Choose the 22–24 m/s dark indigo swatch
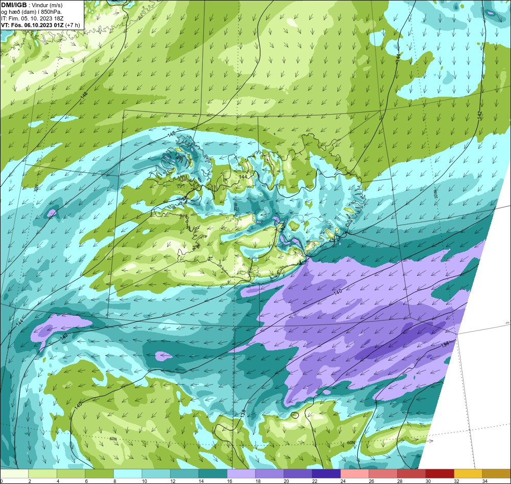Screen dimensions: 511x484 point(326,474)
